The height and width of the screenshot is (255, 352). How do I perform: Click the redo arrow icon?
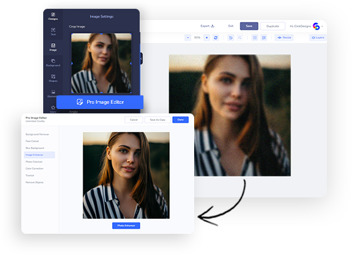click(240, 38)
